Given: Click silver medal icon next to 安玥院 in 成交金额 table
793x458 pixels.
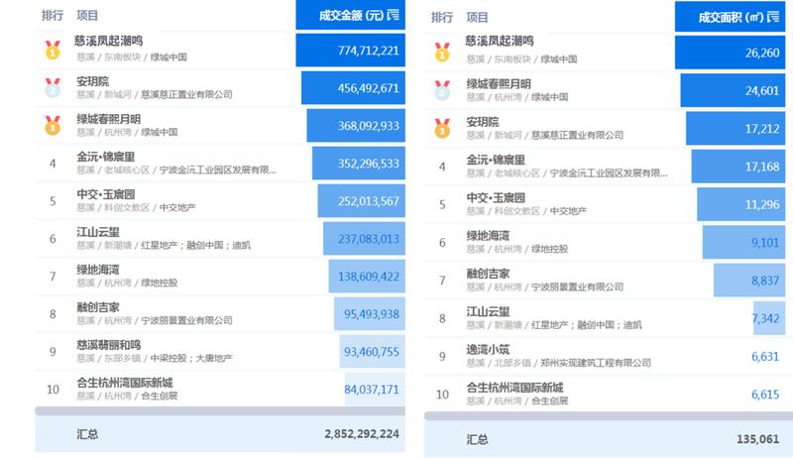Looking at the screenshot, I should pos(52,87).
